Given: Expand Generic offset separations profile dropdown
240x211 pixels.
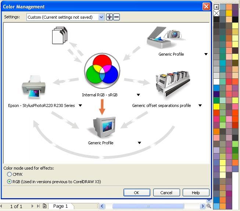Looking at the screenshot, I should click(200, 105).
